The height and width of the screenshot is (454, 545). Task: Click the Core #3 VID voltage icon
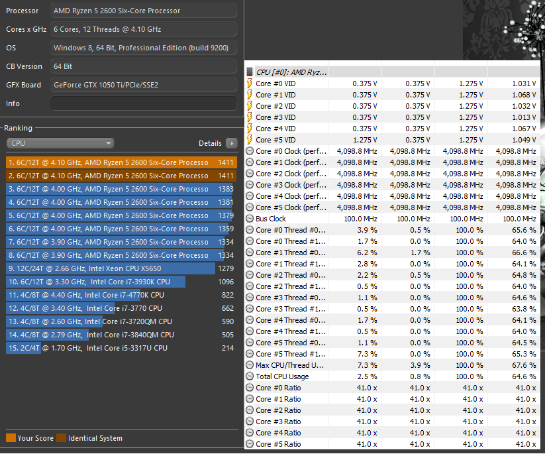click(250, 117)
